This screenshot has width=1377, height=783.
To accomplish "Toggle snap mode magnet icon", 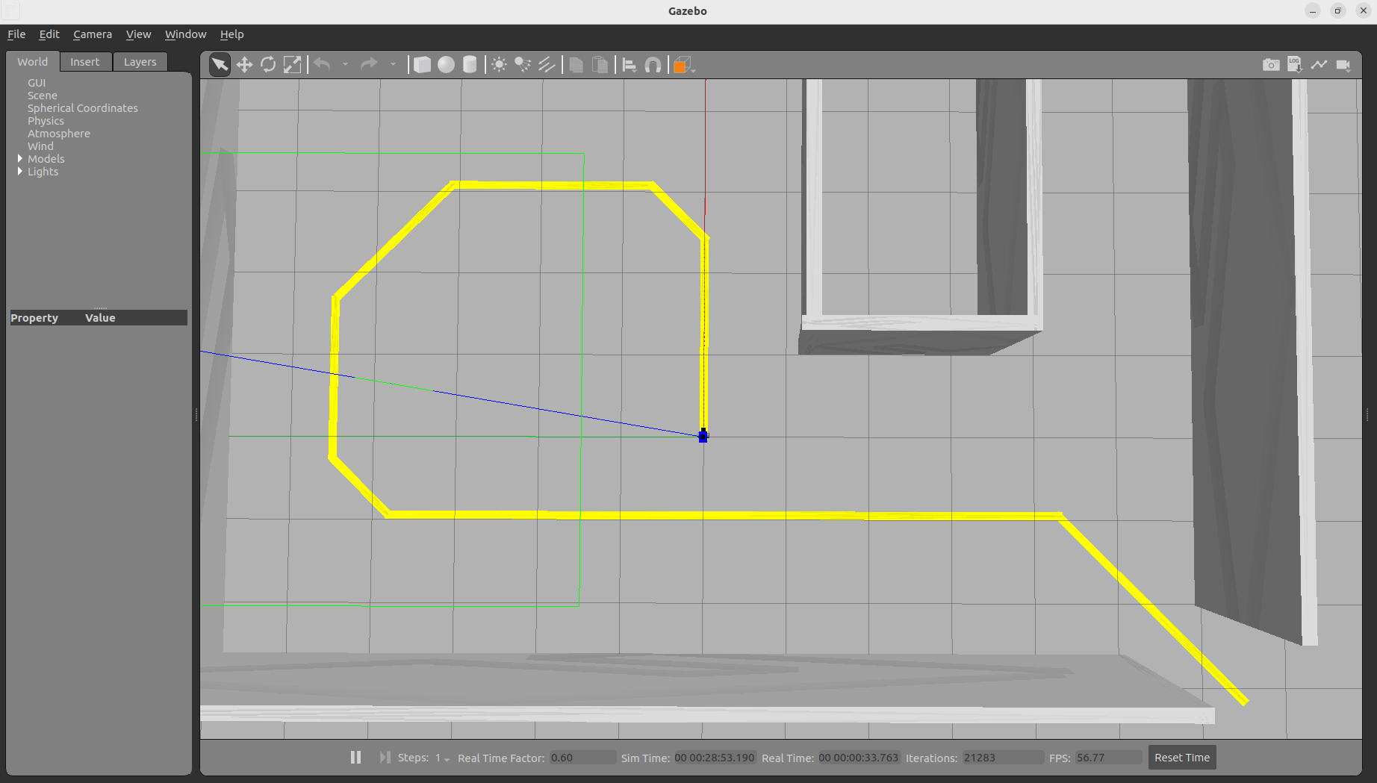I will click(653, 65).
